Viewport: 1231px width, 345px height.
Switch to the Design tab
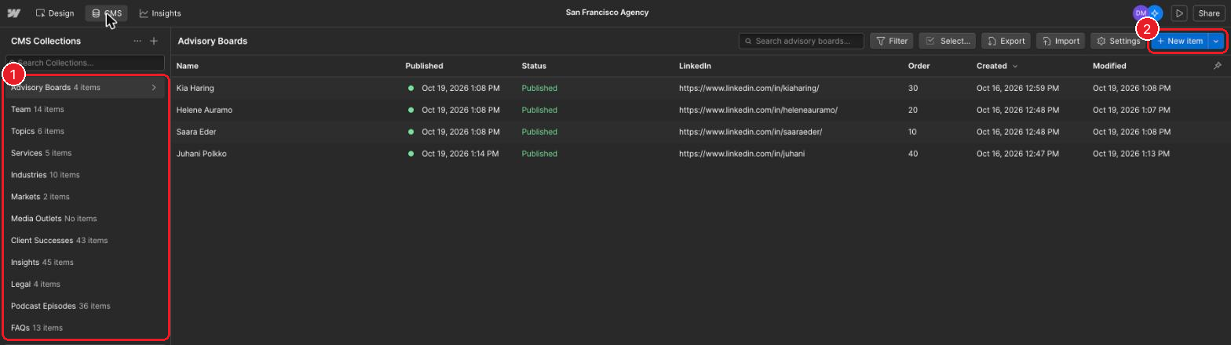[55, 13]
